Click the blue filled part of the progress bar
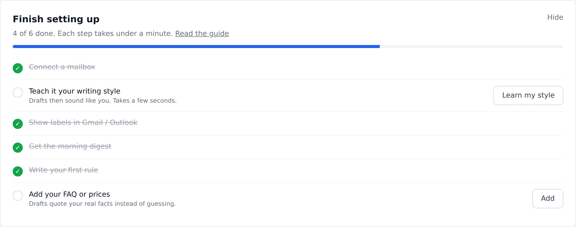This screenshot has height=227, width=576. point(196,47)
